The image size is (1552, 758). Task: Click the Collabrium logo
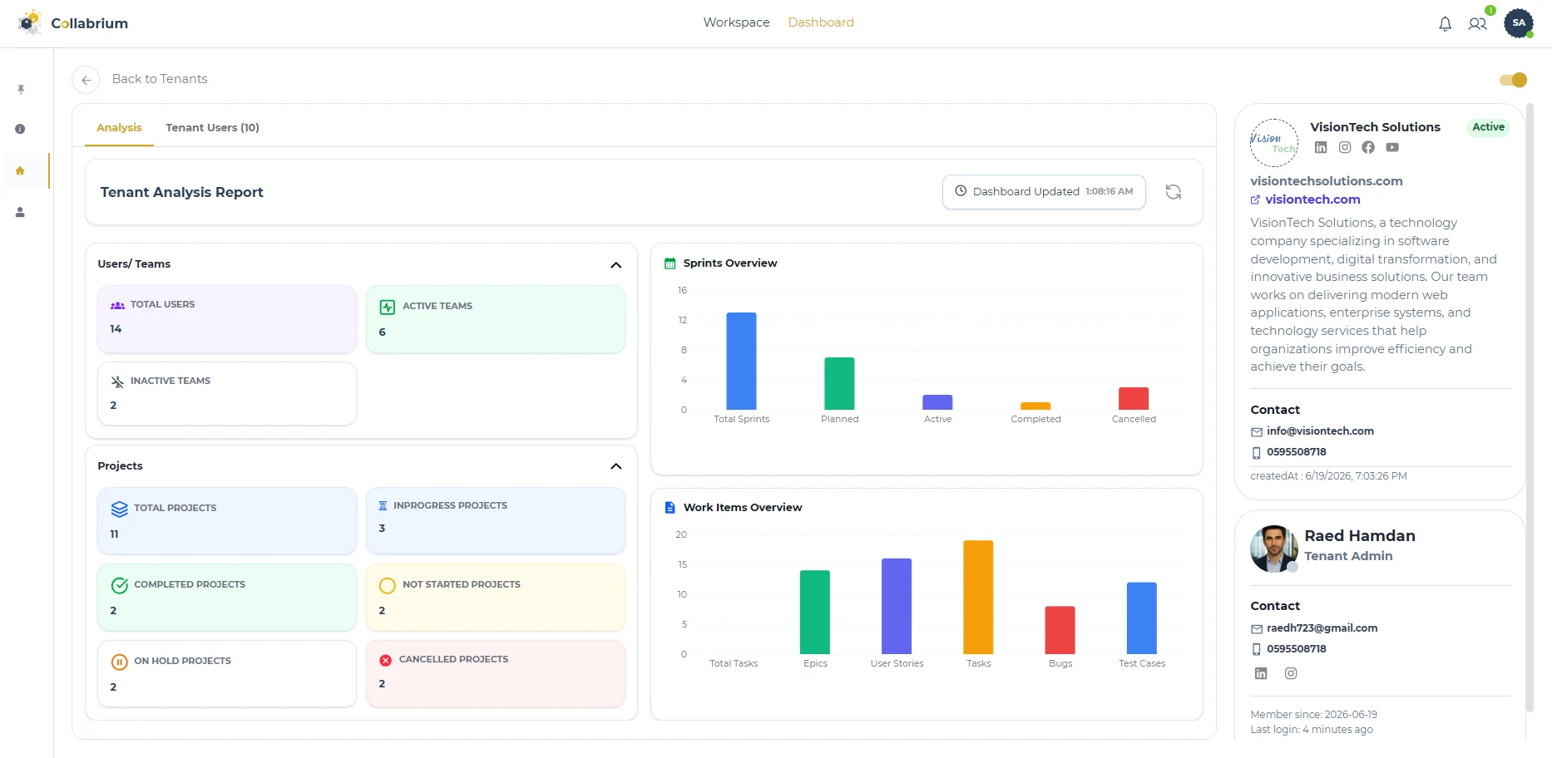pyautogui.click(x=73, y=23)
